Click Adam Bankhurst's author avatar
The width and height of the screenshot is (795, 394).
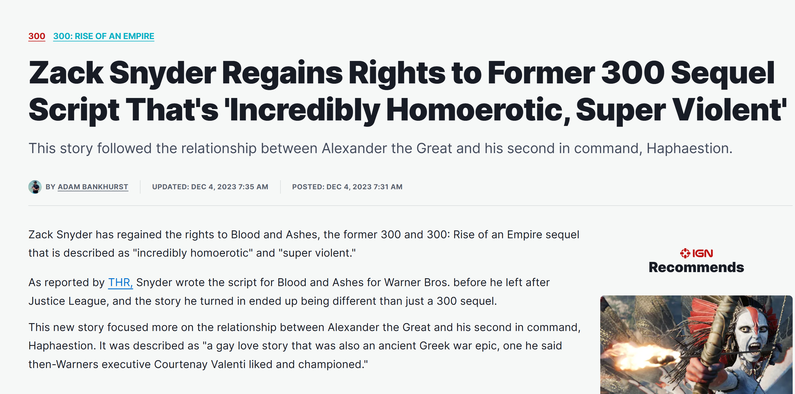coord(35,187)
